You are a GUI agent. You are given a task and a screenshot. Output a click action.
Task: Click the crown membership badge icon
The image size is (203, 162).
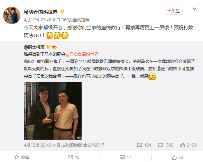54,47
